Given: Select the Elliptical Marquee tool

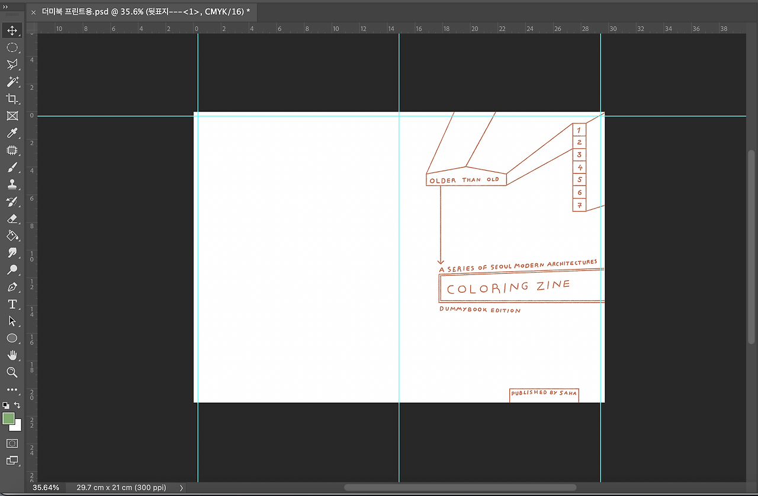Looking at the screenshot, I should pos(12,47).
